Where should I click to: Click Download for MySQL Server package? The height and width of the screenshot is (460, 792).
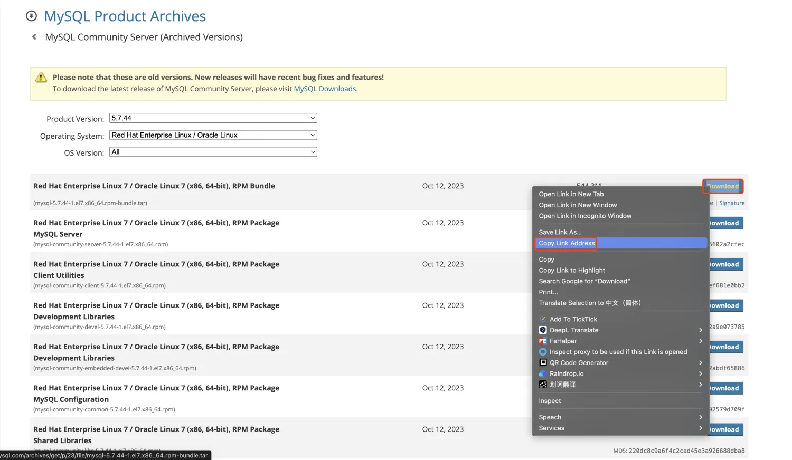pos(725,223)
